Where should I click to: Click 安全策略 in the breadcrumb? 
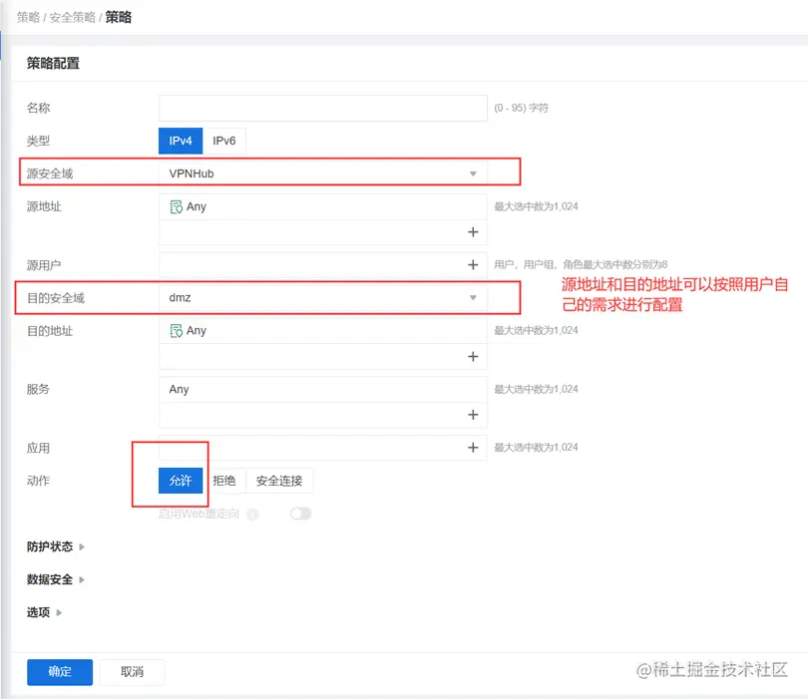click(73, 18)
